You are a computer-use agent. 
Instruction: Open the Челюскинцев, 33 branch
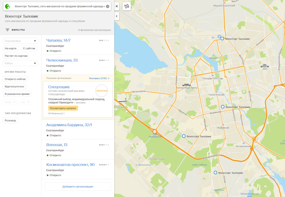[62, 60]
